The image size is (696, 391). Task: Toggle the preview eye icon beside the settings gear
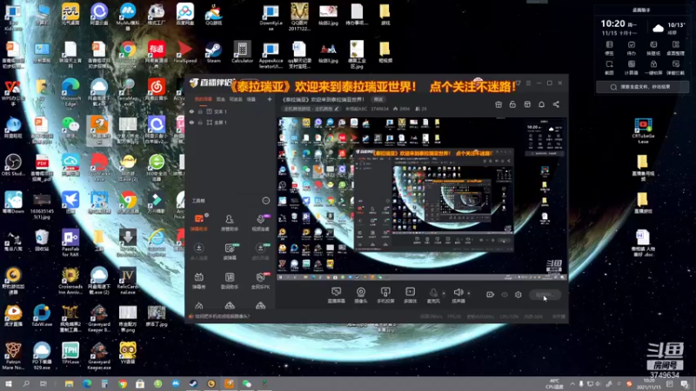505,295
